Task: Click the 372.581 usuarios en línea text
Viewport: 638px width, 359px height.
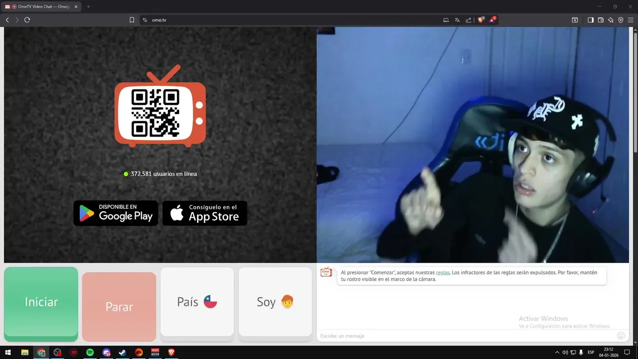Action: [163, 174]
